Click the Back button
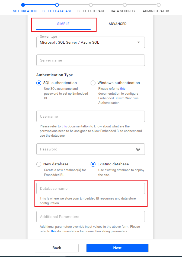Viewport: 182px width, 257px height. [56, 248]
